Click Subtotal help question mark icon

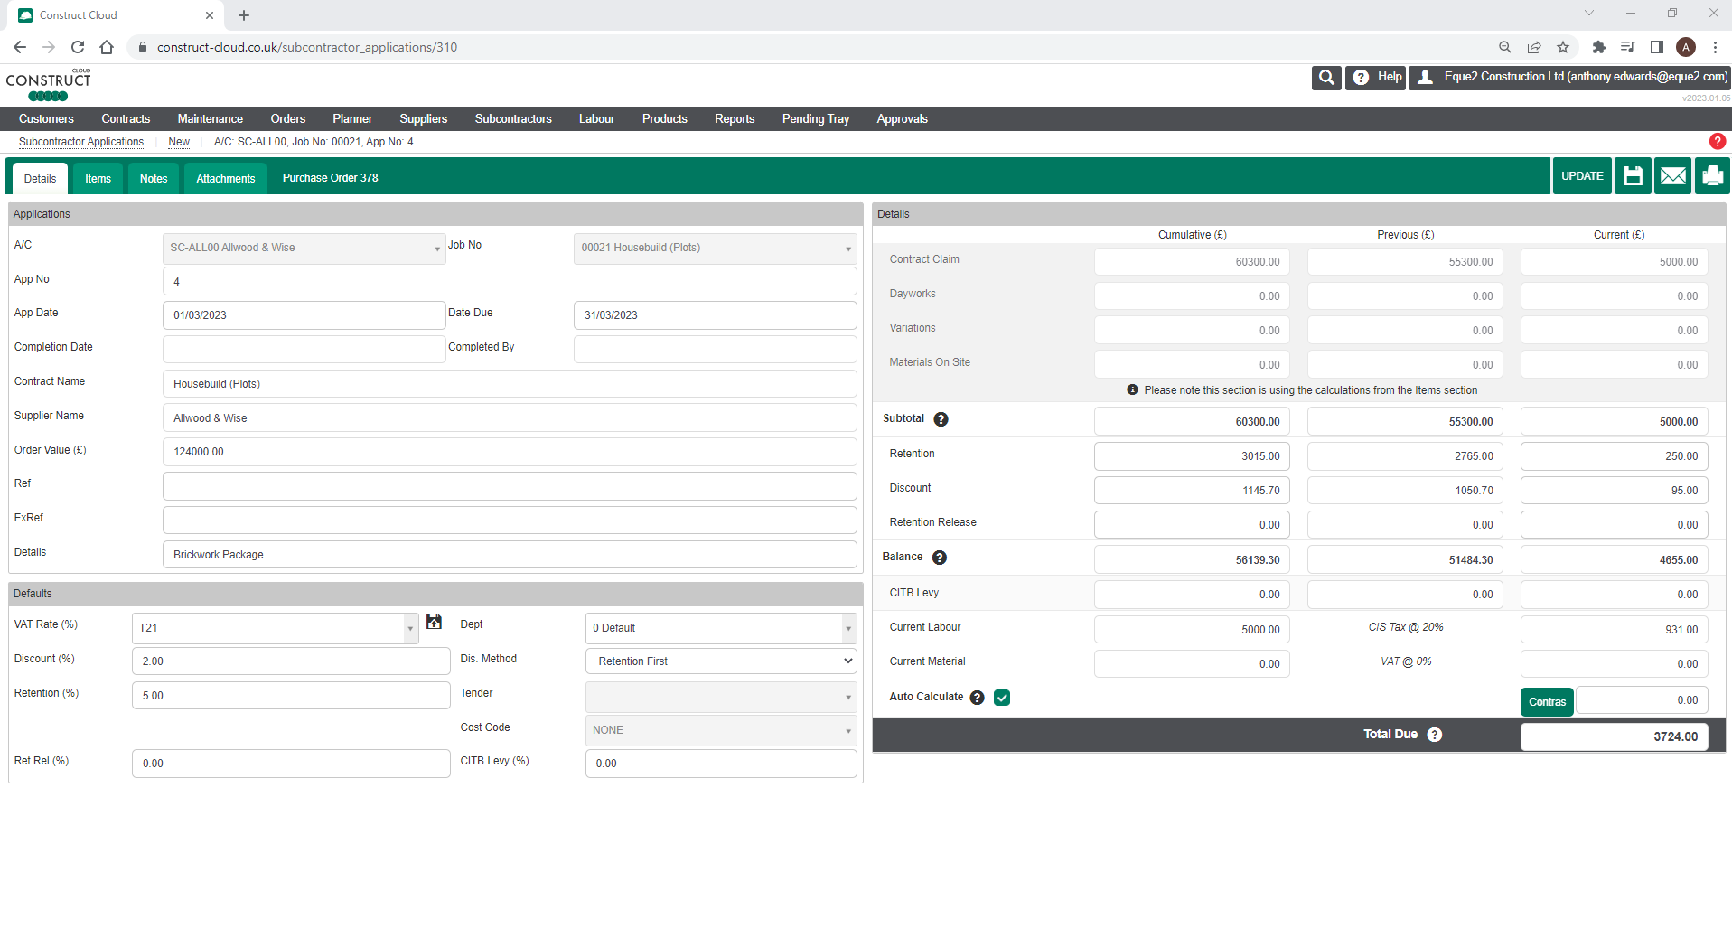[941, 419]
